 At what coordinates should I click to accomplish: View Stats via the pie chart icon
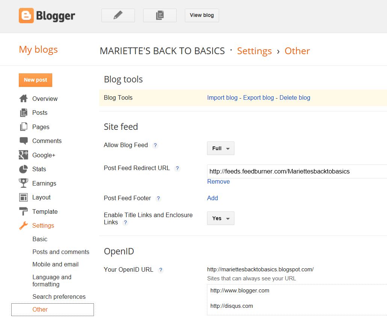23,169
